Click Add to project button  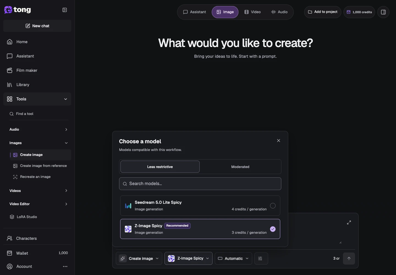pos(323,12)
